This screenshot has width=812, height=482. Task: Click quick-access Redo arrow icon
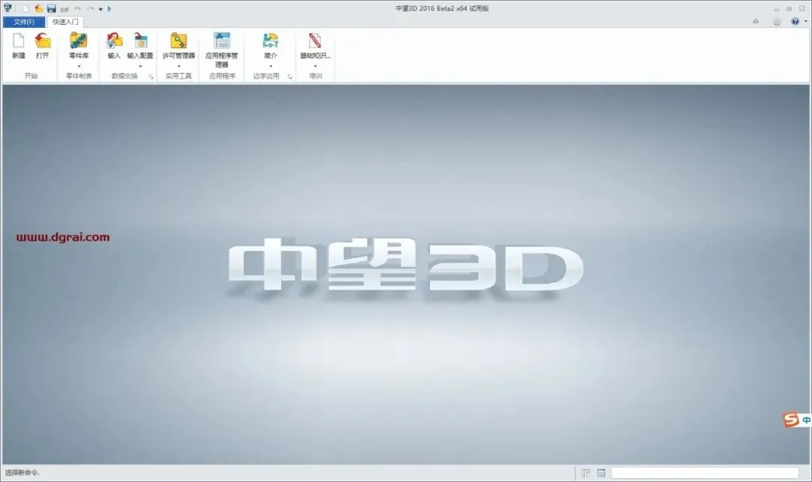90,9
